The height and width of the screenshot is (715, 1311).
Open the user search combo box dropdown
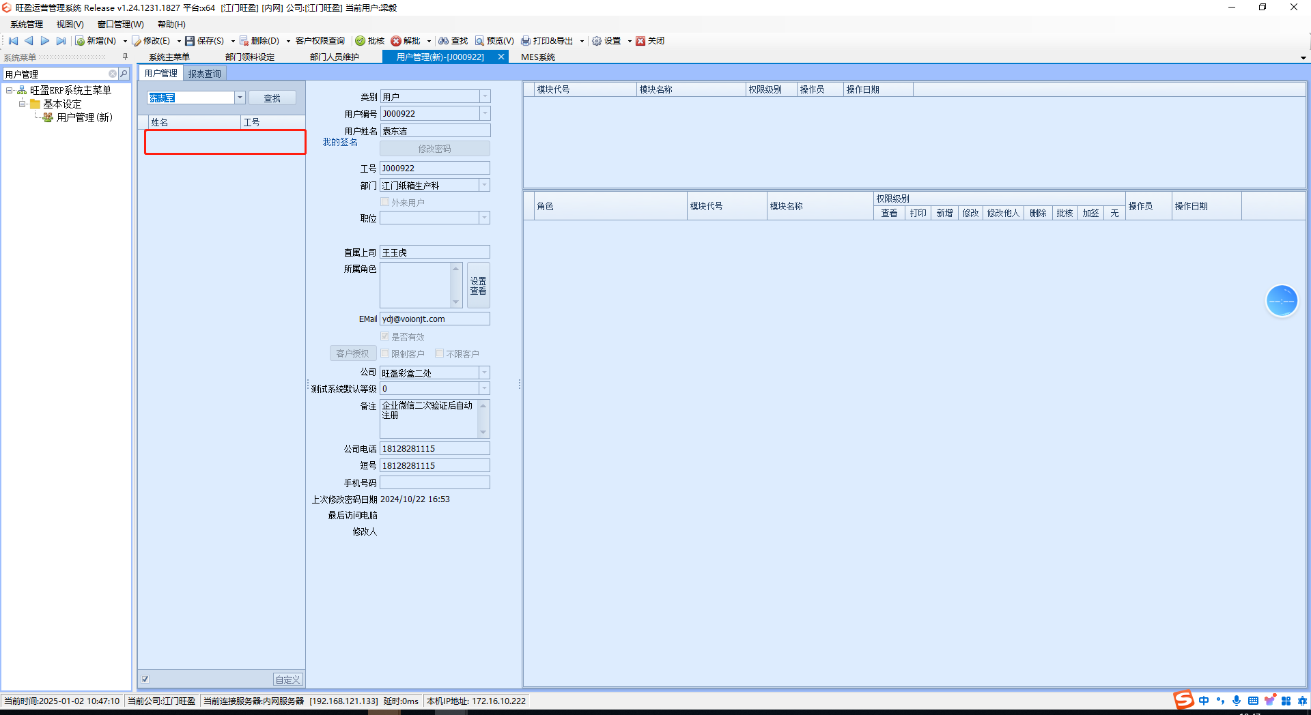pyautogui.click(x=240, y=98)
